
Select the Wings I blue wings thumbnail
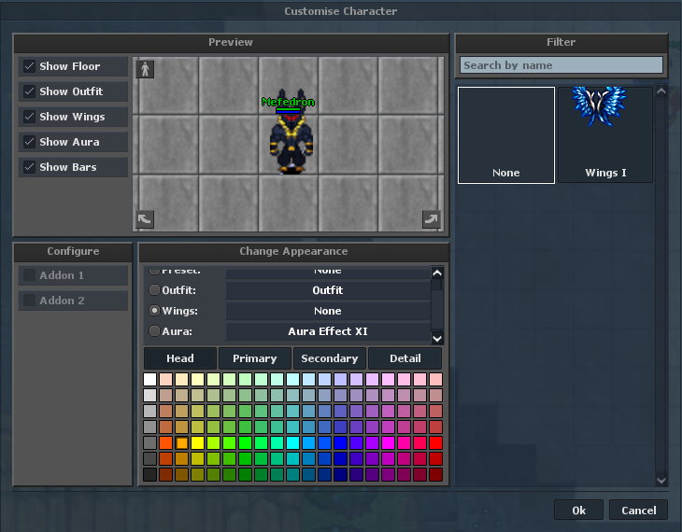click(605, 134)
